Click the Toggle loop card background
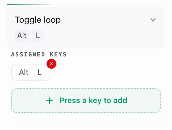This screenshot has width=172, height=130. [x=86, y=28]
